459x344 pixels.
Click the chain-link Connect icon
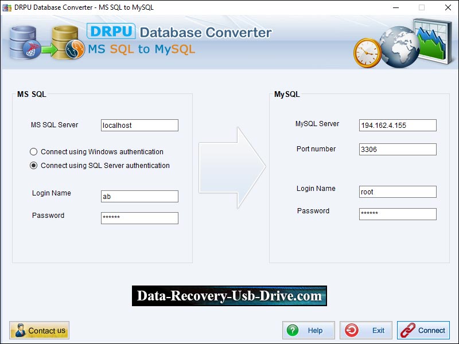[408, 330]
